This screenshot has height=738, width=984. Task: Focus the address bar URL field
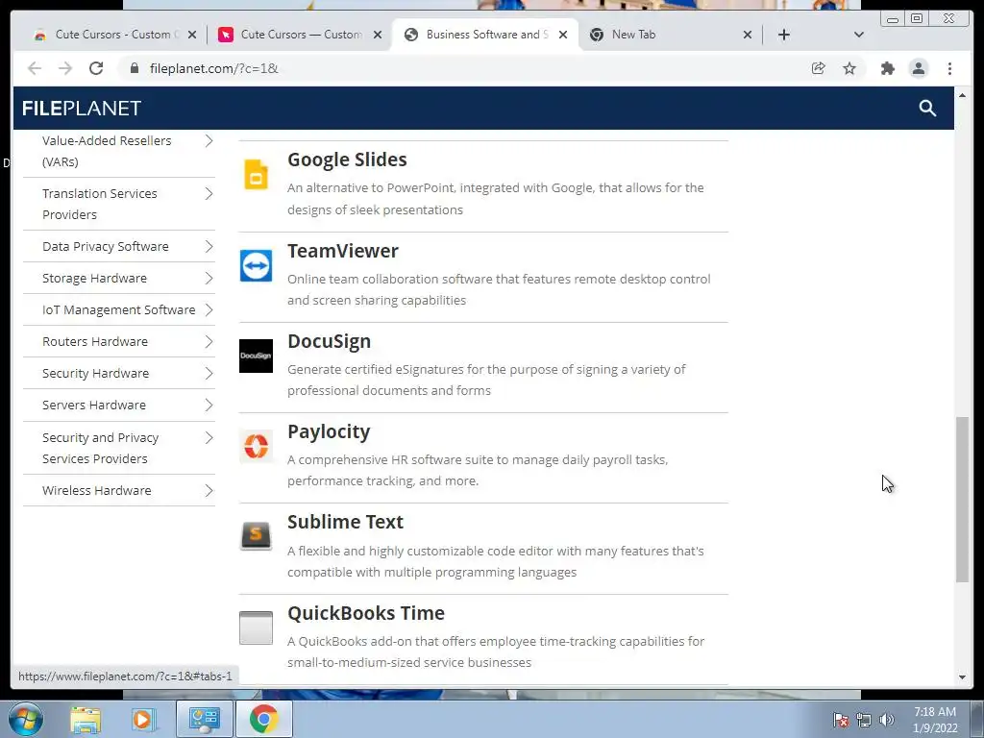click(464, 68)
